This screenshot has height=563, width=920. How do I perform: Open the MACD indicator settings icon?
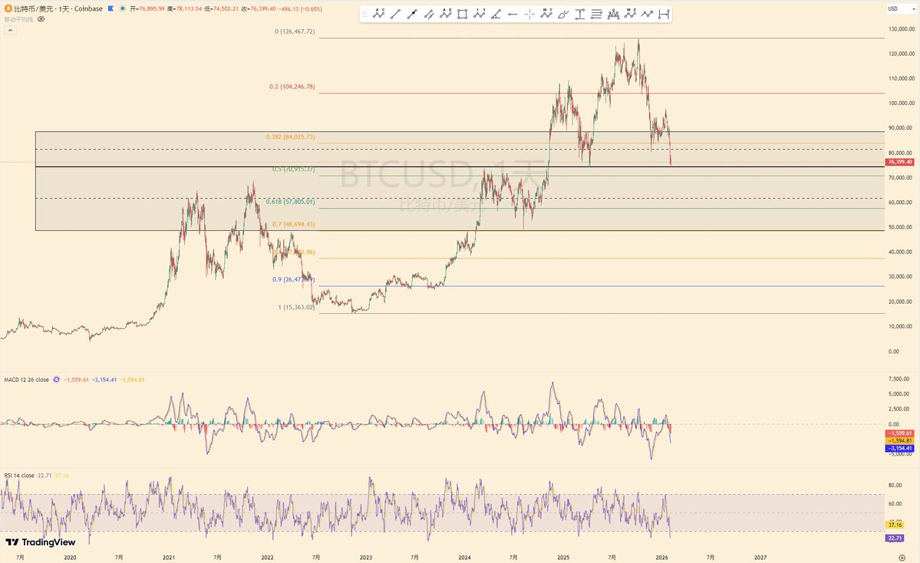(x=56, y=380)
